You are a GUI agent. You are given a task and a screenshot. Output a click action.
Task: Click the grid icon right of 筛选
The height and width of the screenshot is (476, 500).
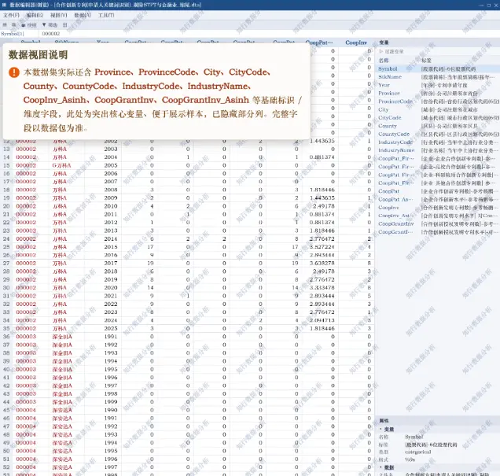(x=64, y=25)
